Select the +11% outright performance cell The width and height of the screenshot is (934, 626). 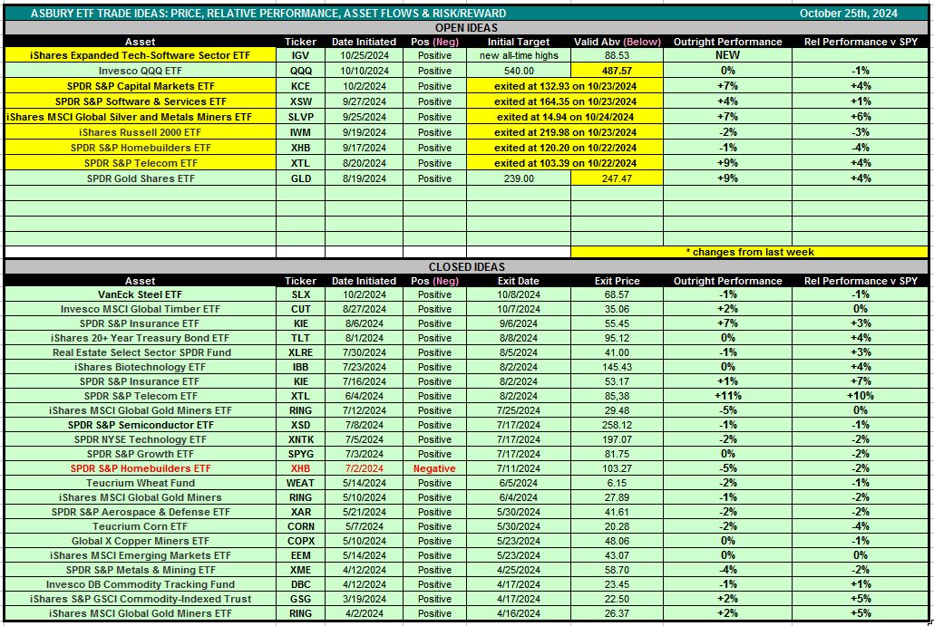pos(727,396)
